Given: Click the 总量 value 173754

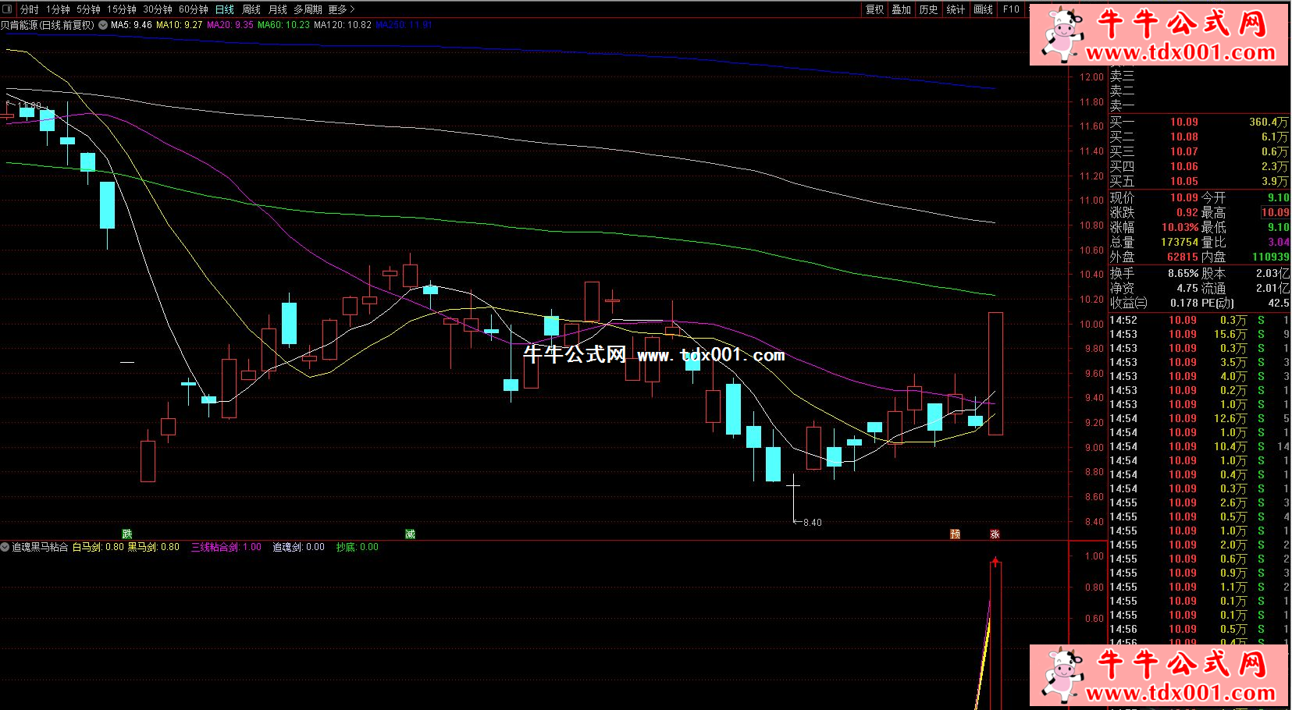Looking at the screenshot, I should pos(1179,242).
